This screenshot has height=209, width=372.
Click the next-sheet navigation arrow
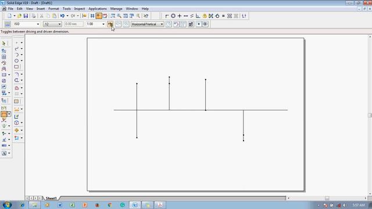click(x=35, y=198)
